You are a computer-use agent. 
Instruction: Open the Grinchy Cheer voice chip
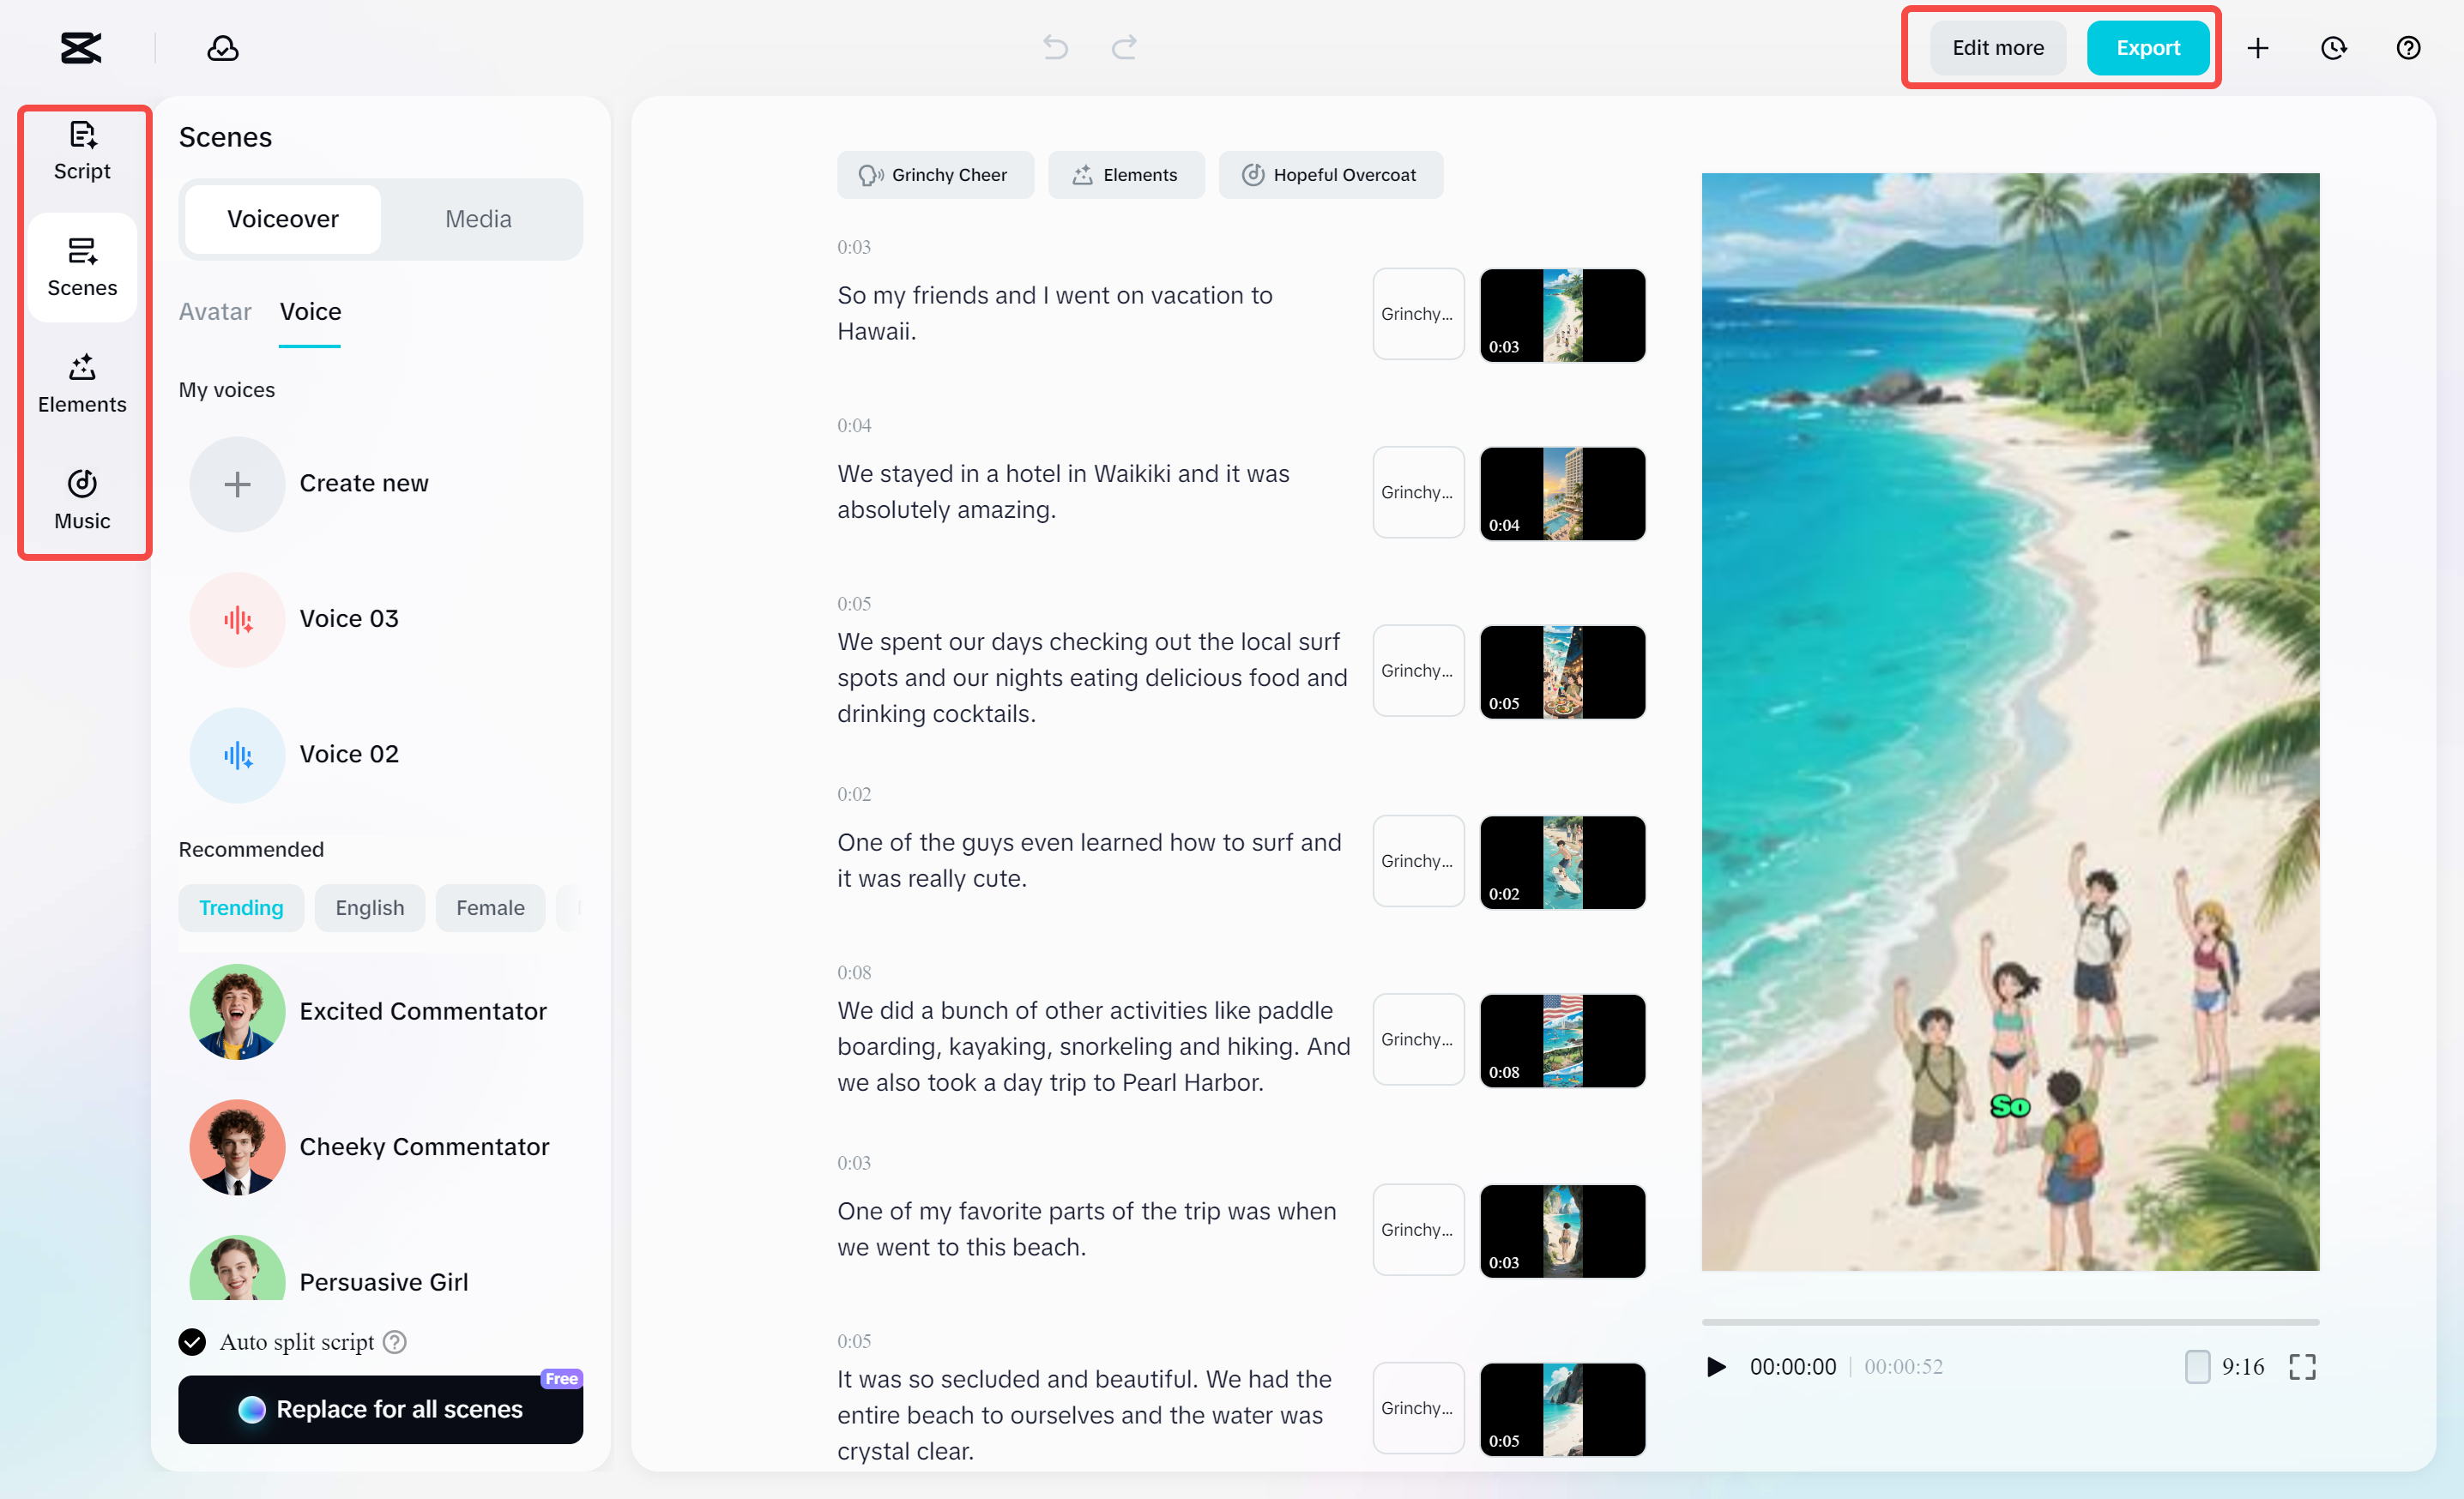click(x=934, y=175)
